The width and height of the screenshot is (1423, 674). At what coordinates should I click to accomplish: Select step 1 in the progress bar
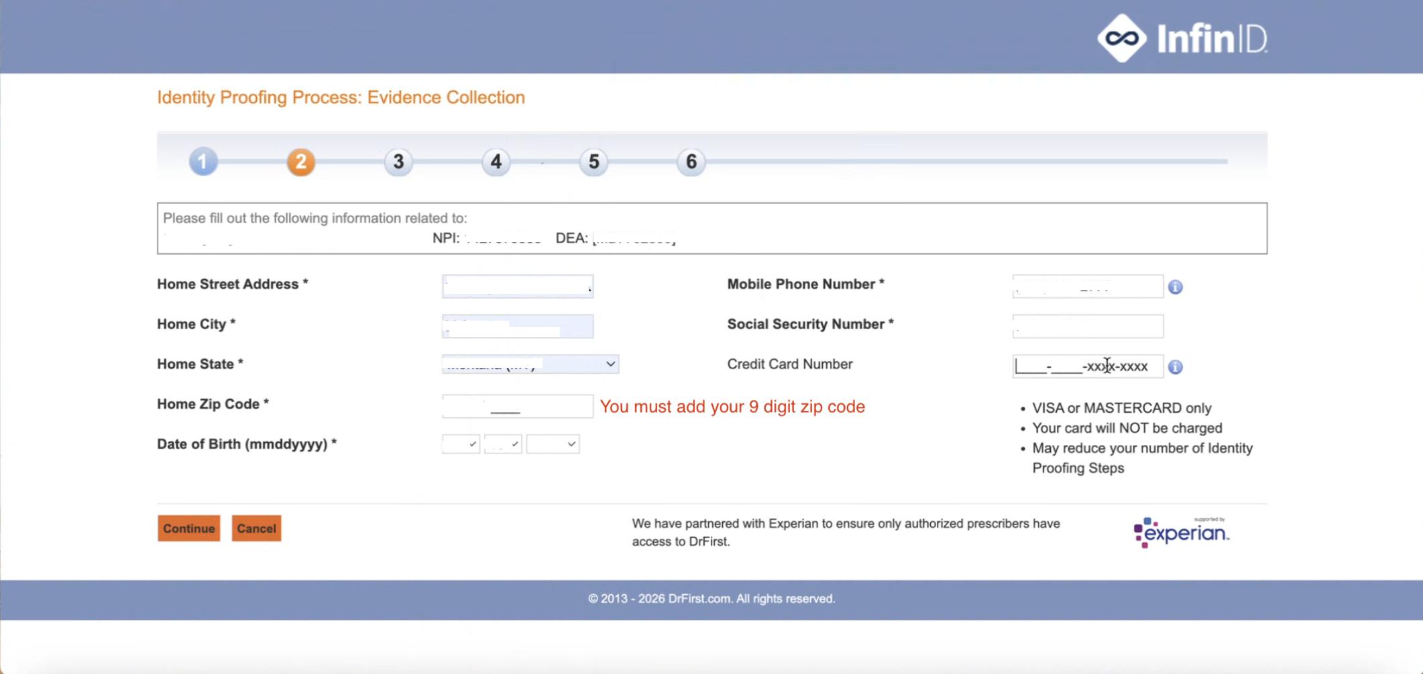point(203,161)
